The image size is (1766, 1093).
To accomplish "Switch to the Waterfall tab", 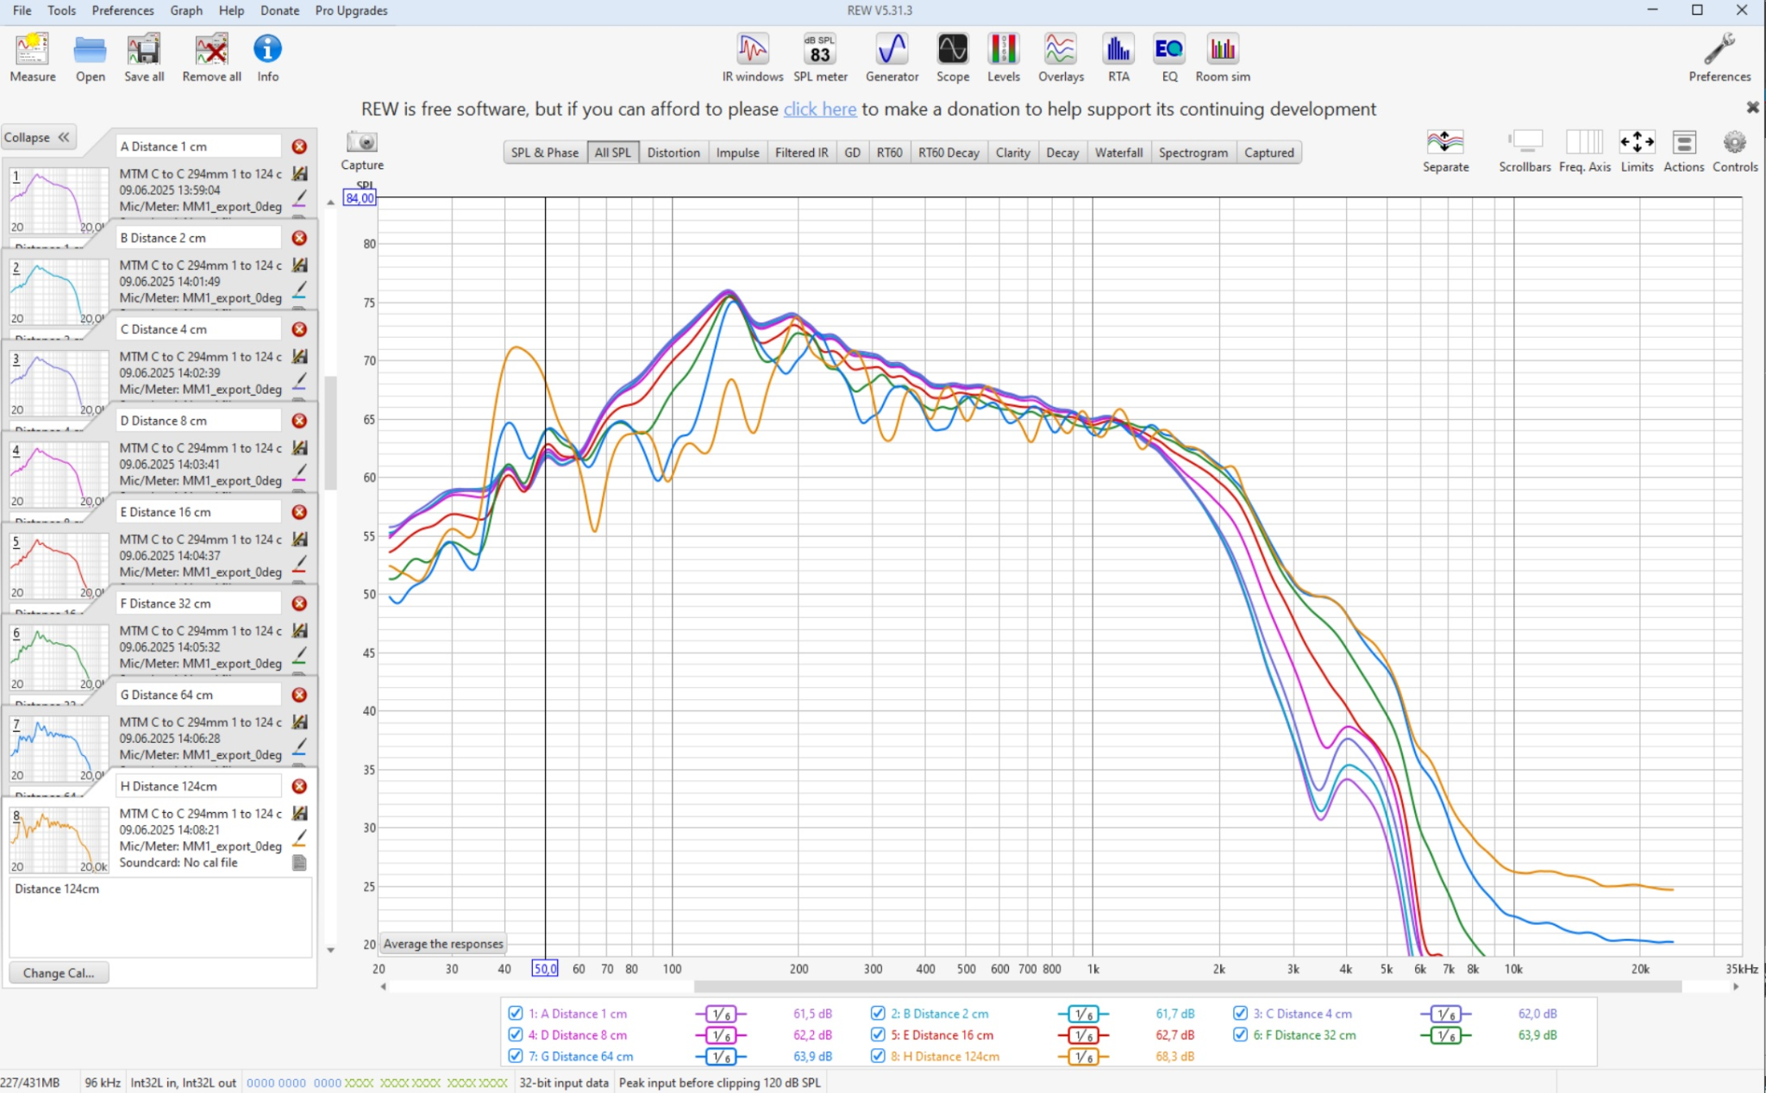I will 1118,153.
